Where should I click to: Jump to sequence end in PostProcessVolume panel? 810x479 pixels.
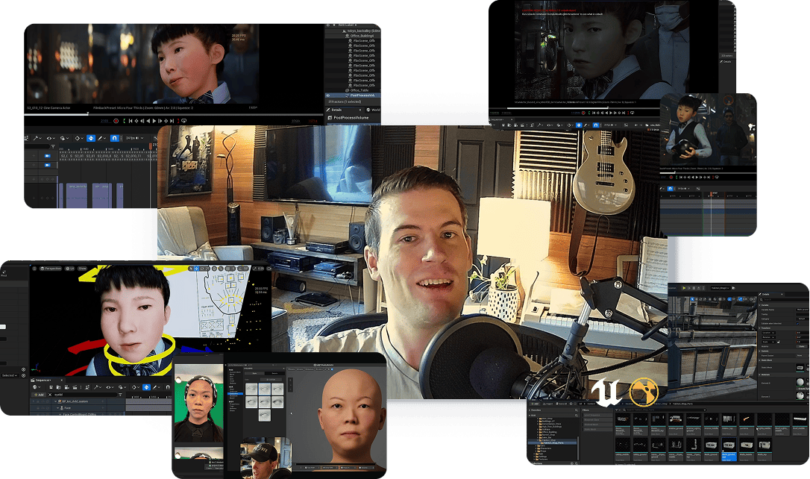pos(172,121)
